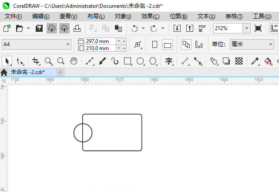Open the 查看(V) menu

point(68,17)
